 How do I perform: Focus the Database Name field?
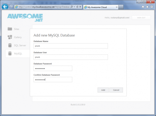click(x=71, y=46)
